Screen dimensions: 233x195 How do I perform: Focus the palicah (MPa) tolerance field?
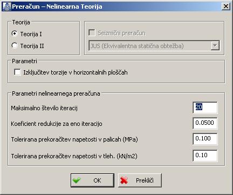tap(205, 139)
